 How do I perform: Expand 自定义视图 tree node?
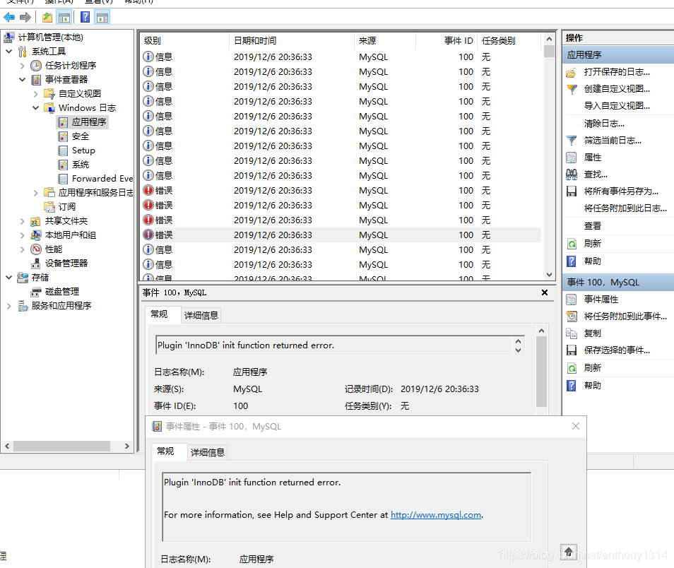pyautogui.click(x=35, y=94)
